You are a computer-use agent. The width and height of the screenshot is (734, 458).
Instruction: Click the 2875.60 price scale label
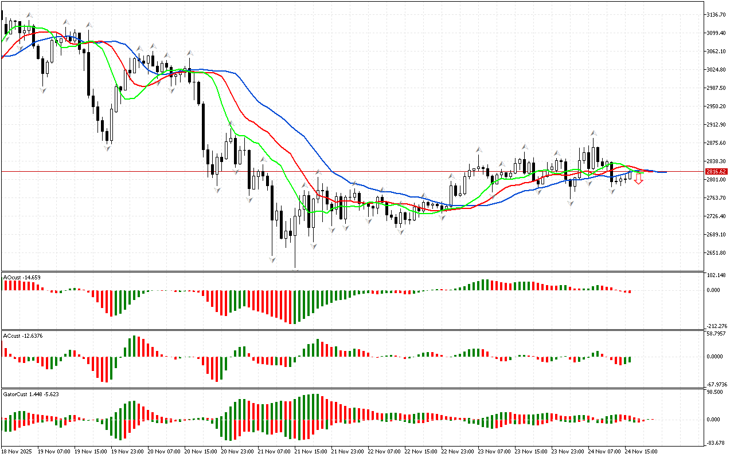(717, 143)
